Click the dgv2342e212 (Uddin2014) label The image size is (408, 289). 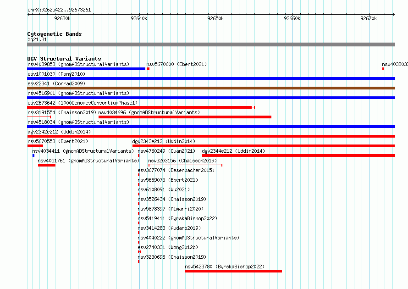(59, 132)
